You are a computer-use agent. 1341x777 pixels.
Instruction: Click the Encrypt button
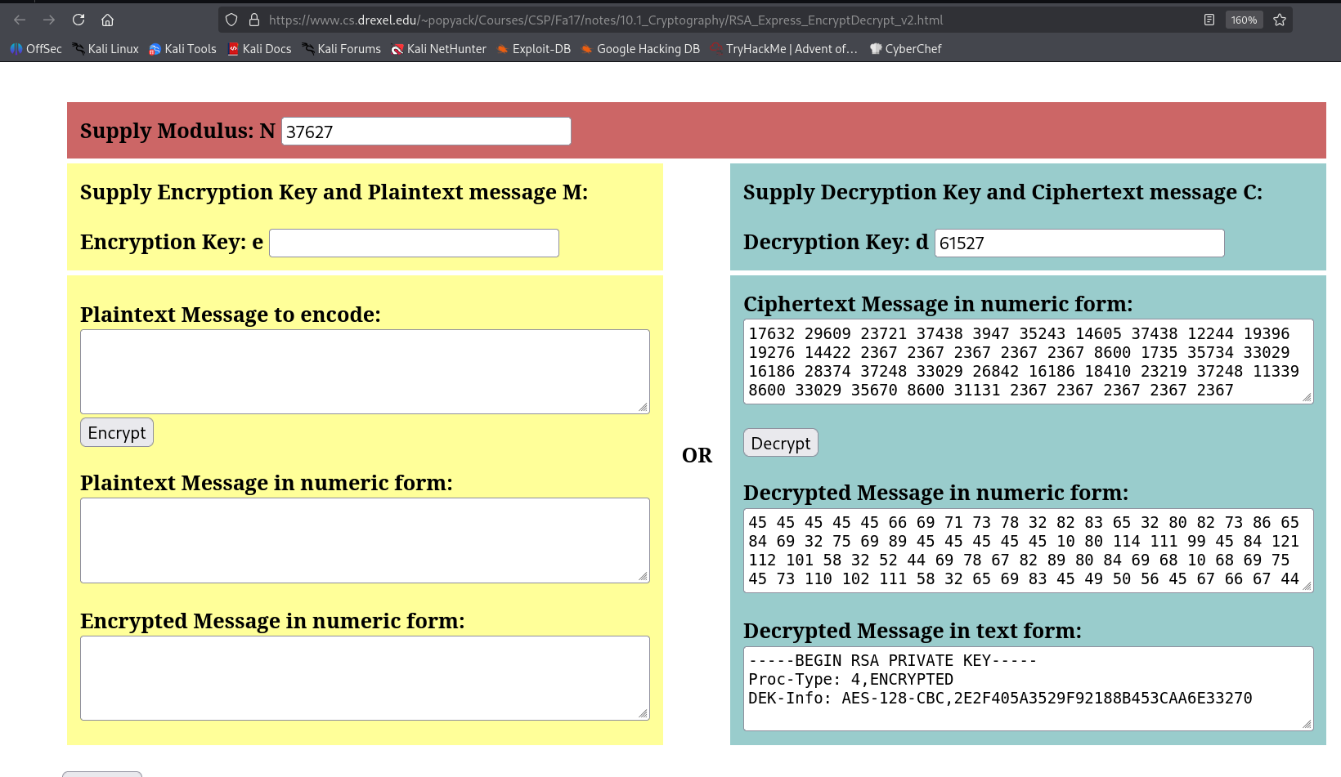pyautogui.click(x=116, y=432)
